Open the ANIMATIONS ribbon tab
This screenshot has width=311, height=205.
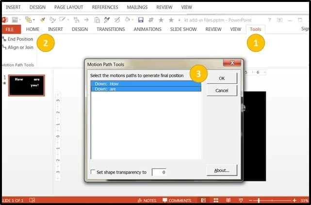tap(147, 29)
